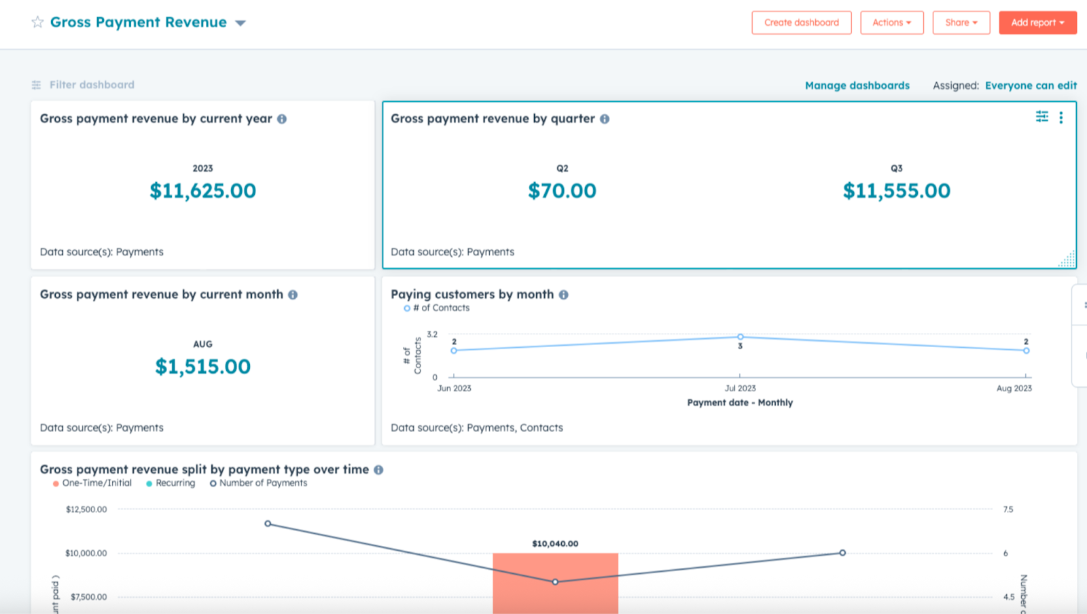Open Manage dashboards
This screenshot has width=1087, height=614.
857,86
